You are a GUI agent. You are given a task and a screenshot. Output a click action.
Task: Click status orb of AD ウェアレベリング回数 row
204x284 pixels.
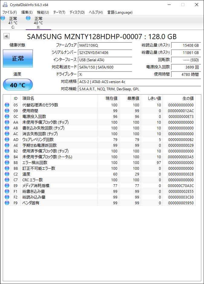tap(7, 139)
